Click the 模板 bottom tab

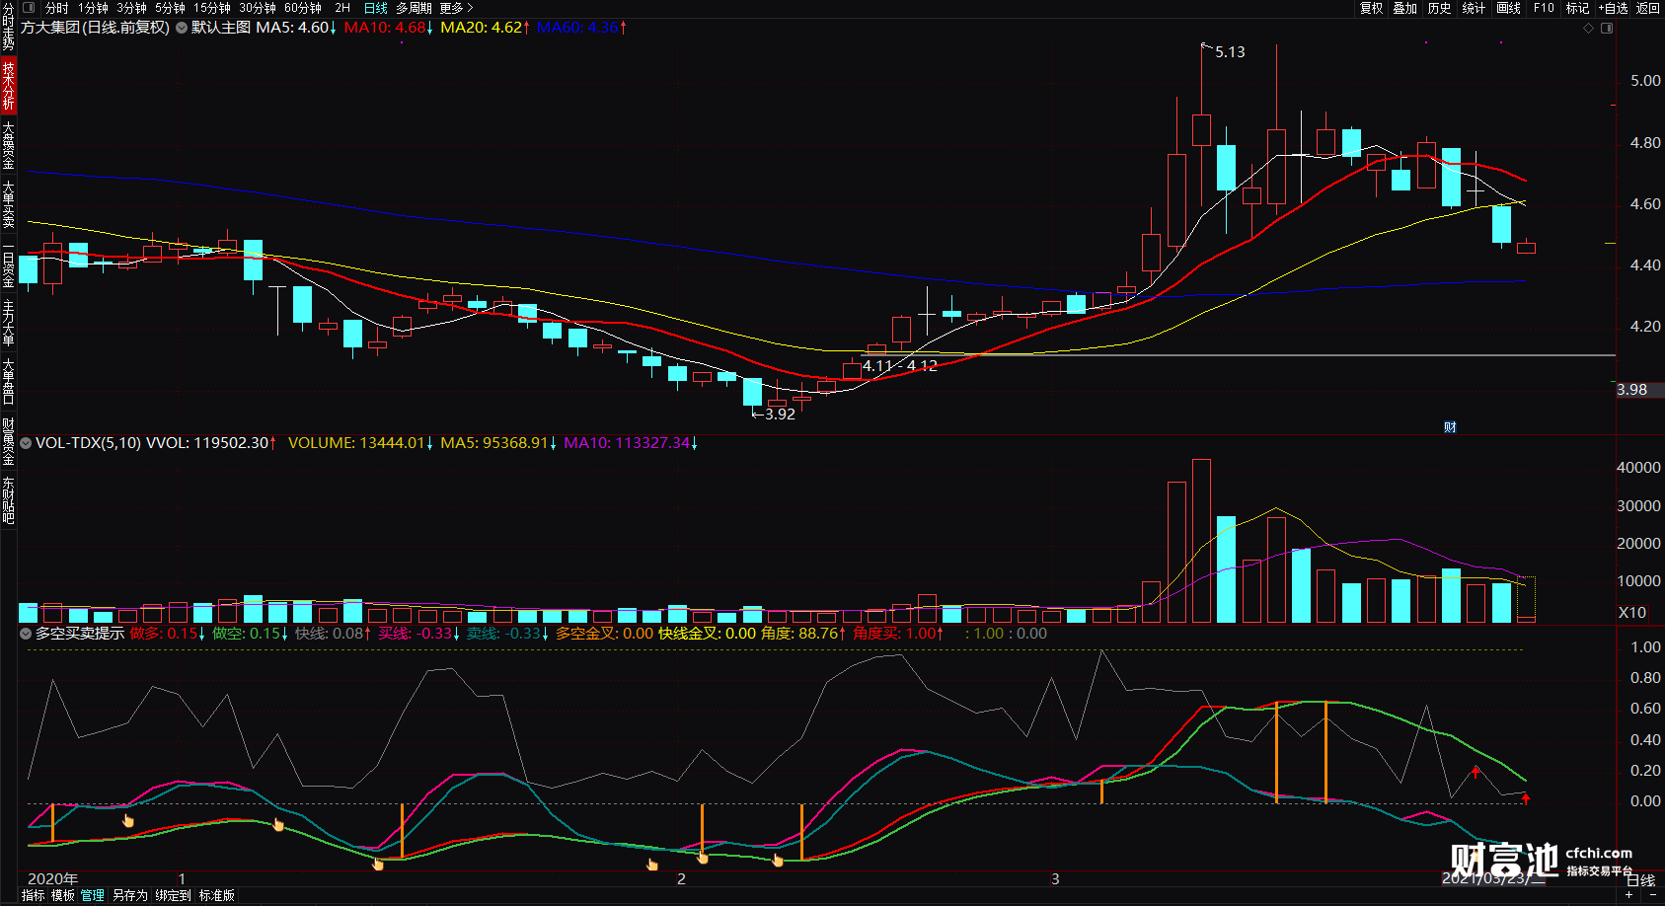[x=63, y=895]
